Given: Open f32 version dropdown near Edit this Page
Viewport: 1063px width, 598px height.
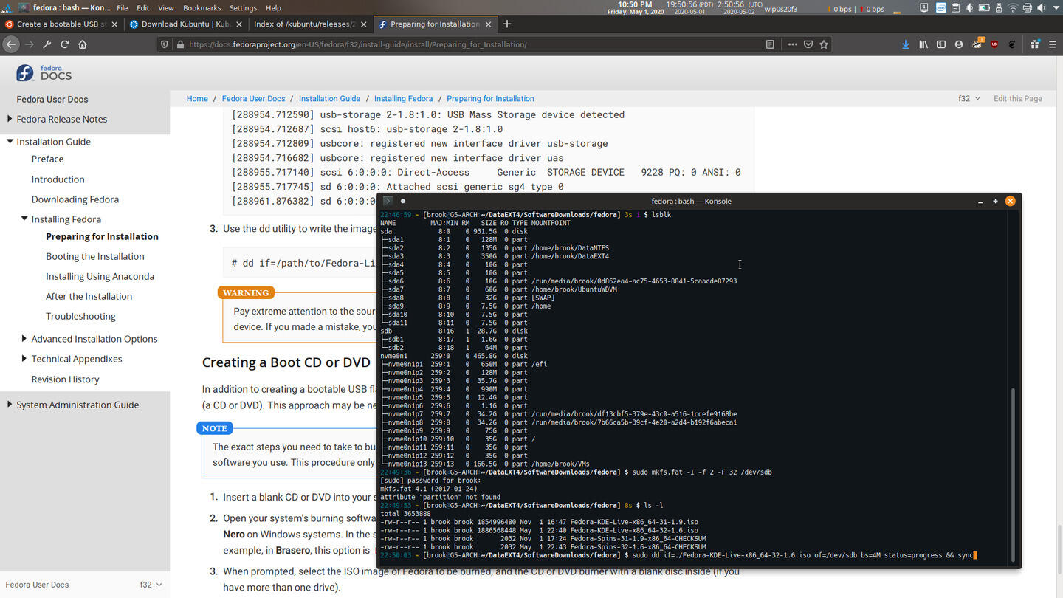Looking at the screenshot, I should [x=969, y=98].
